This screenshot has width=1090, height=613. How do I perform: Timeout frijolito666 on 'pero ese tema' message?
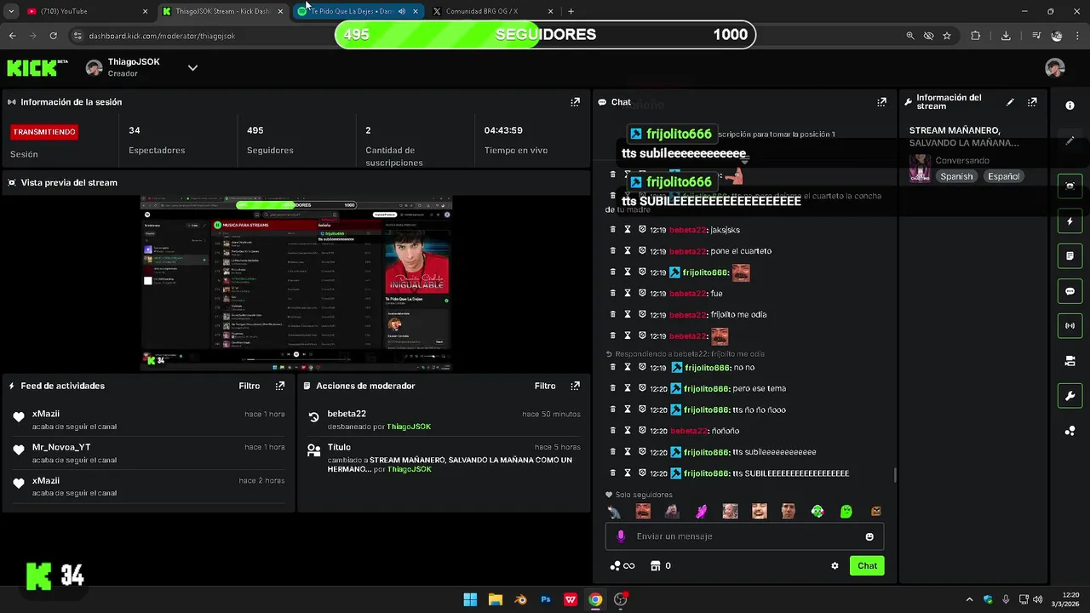[x=628, y=388]
